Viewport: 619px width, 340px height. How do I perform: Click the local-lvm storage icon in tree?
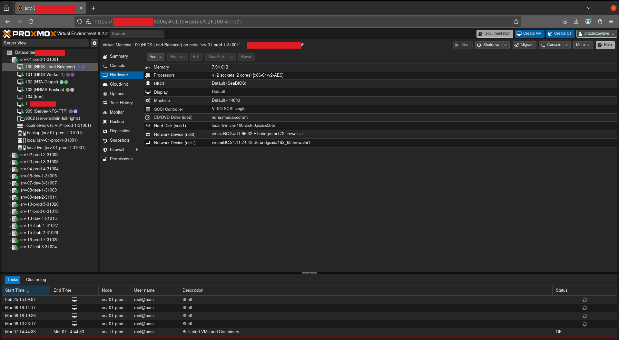pos(21,148)
